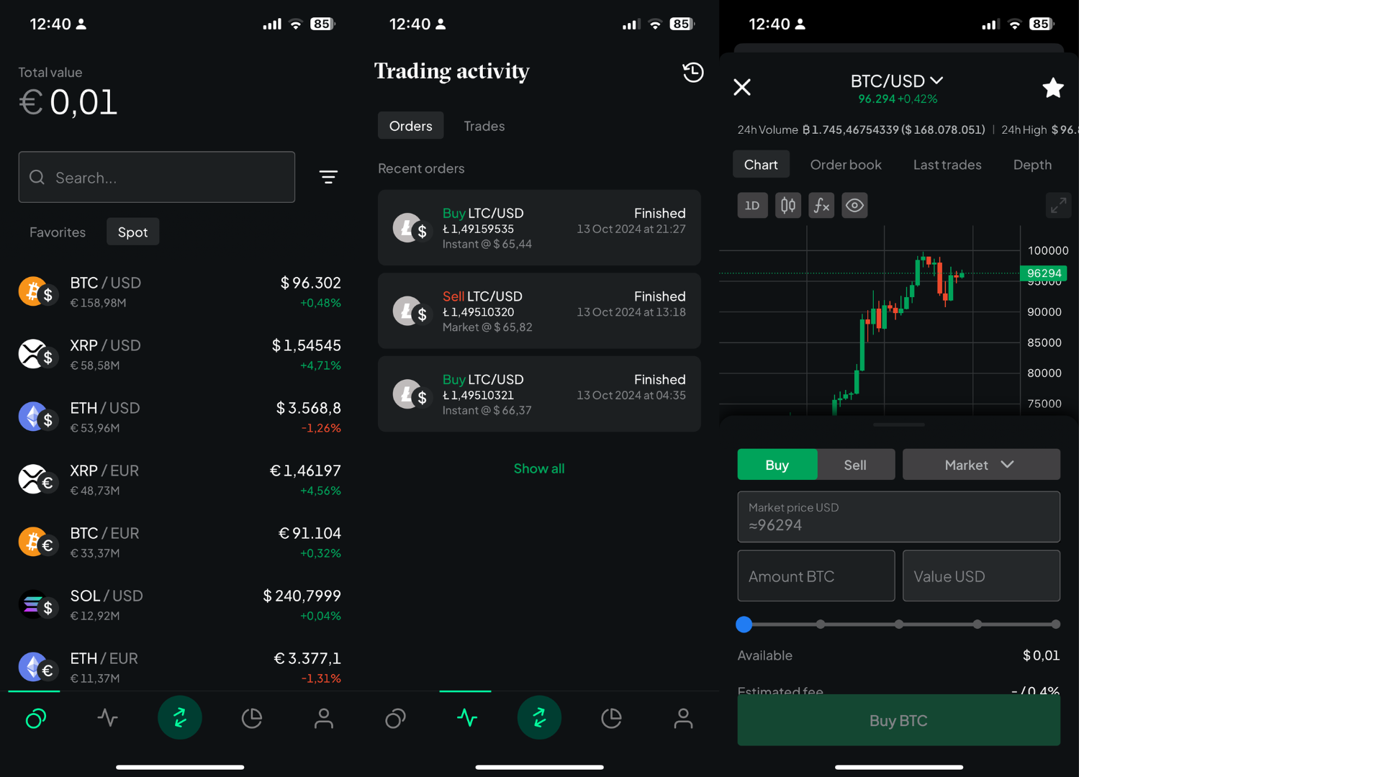Viewport: 1382px width, 777px height.
Task: Switch to Sell mode
Action: [855, 464]
